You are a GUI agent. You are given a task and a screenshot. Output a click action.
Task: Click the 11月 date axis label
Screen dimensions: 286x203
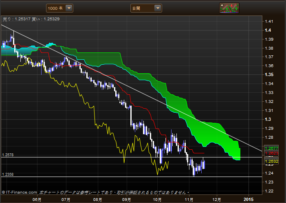(x=189, y=200)
